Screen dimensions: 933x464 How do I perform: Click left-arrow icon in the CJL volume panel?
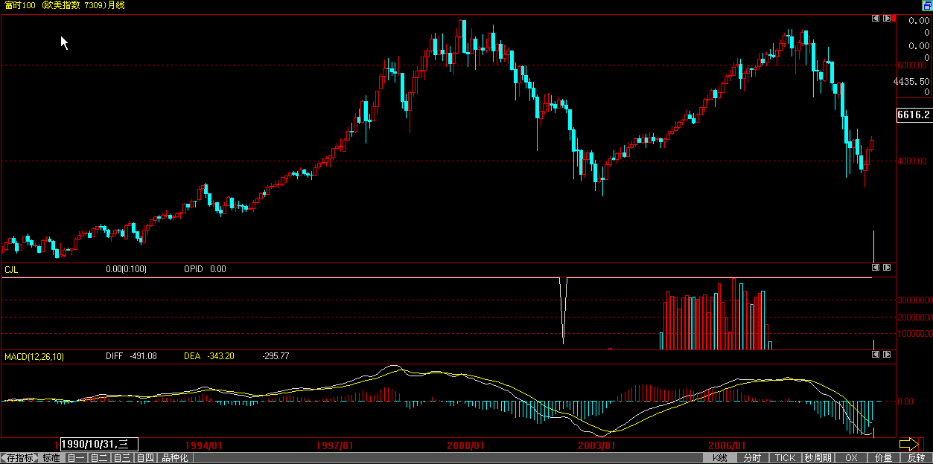tap(876, 267)
